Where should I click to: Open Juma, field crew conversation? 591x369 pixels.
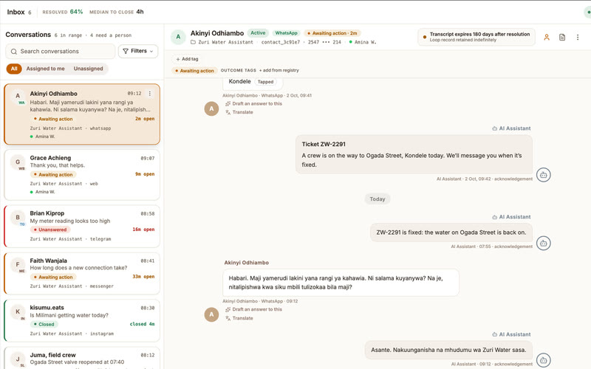click(x=82, y=358)
